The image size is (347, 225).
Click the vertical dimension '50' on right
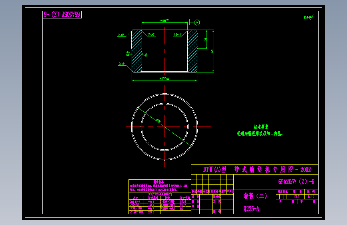205,39
